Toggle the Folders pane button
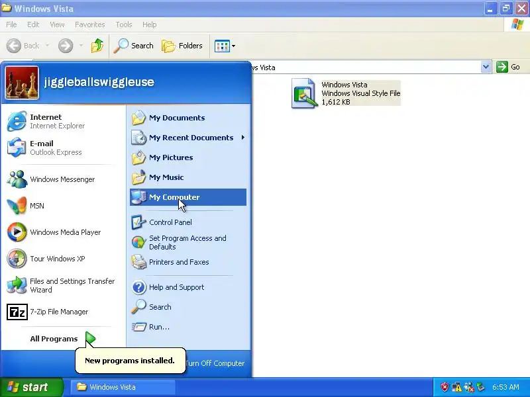 (x=182, y=46)
